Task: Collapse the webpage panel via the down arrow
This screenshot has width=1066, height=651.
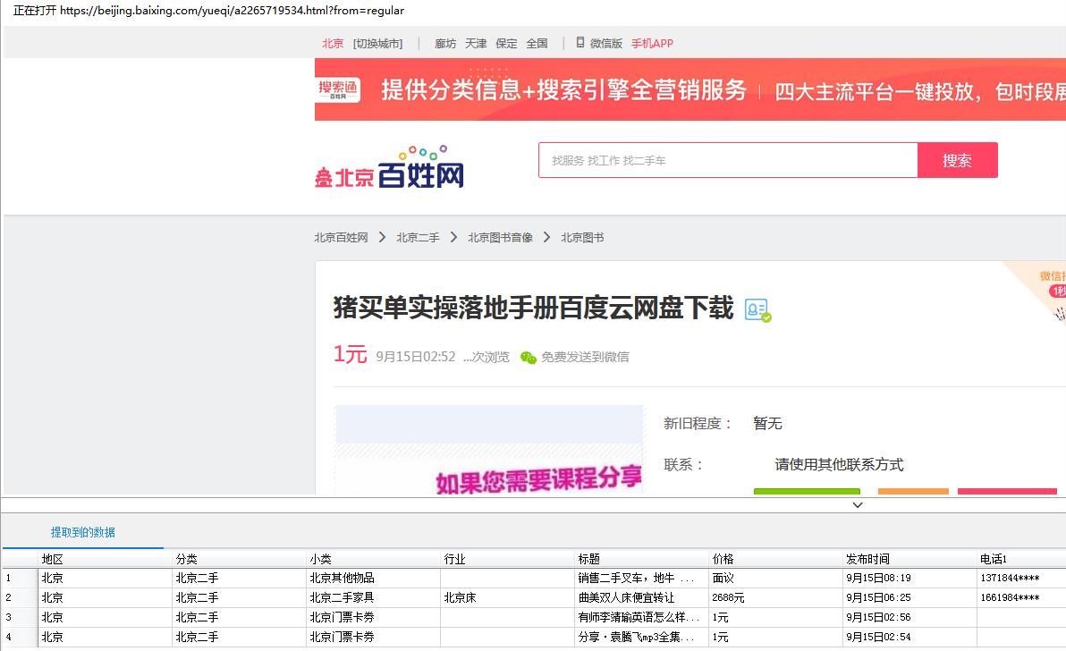Action: [857, 504]
